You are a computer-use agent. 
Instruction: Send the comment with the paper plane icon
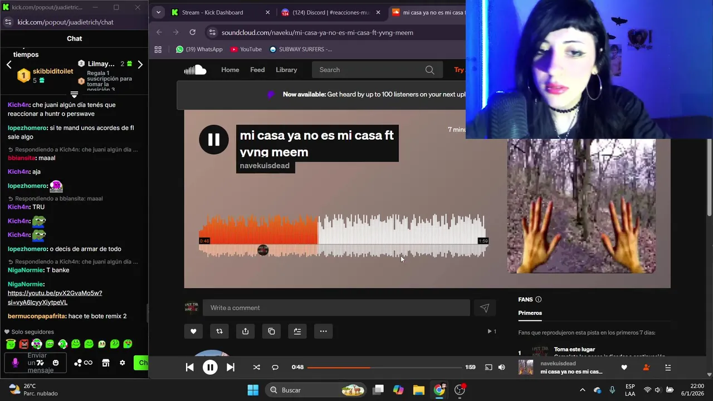[x=485, y=308]
